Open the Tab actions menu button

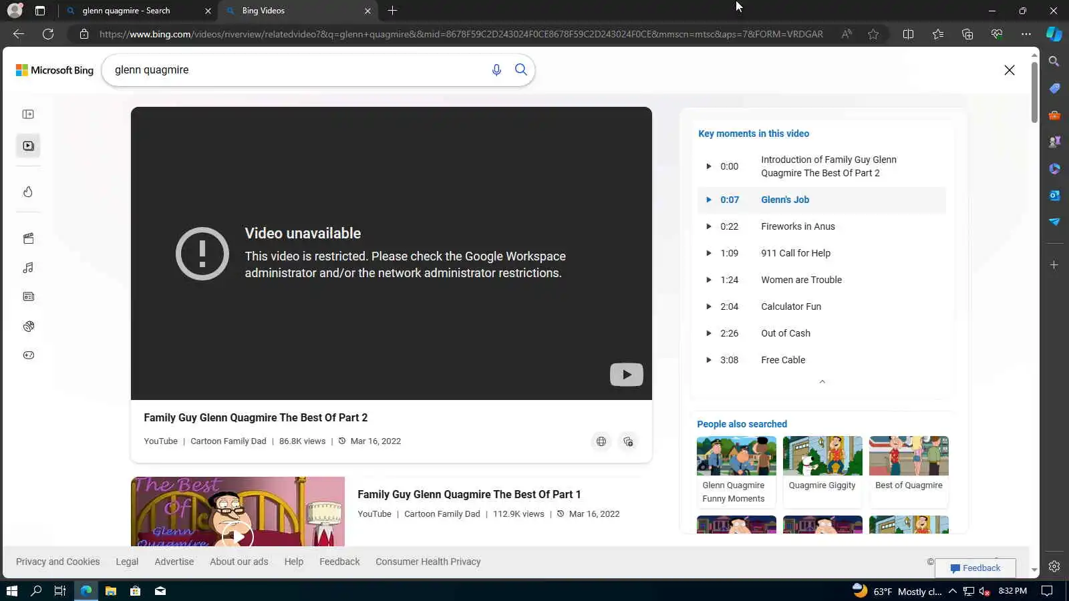(x=40, y=11)
